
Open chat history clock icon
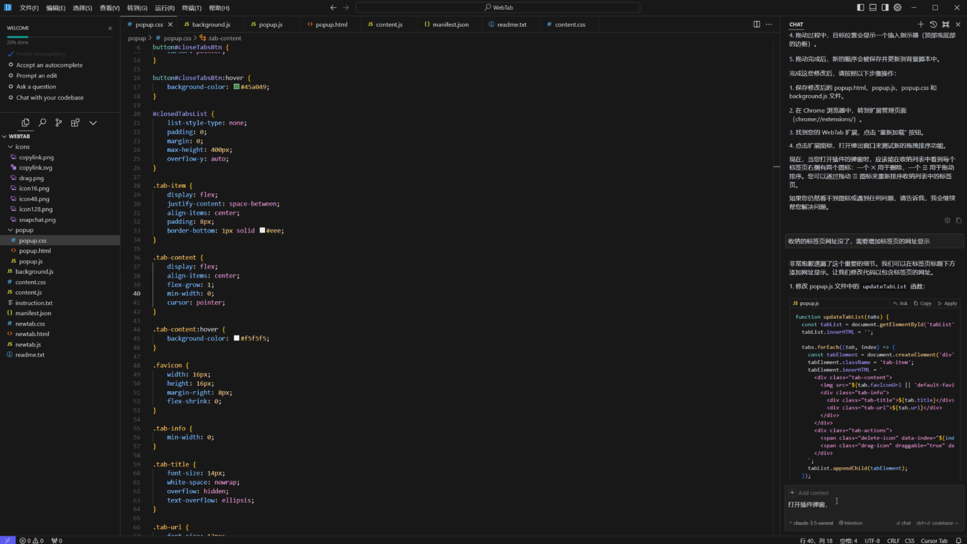[933, 24]
